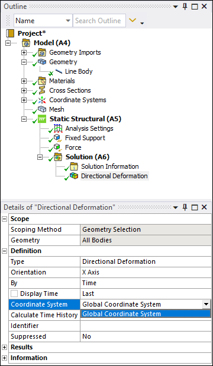The image size is (213, 366).
Task: Collapse the Static Structural (A5) branch
Action: click(24, 119)
